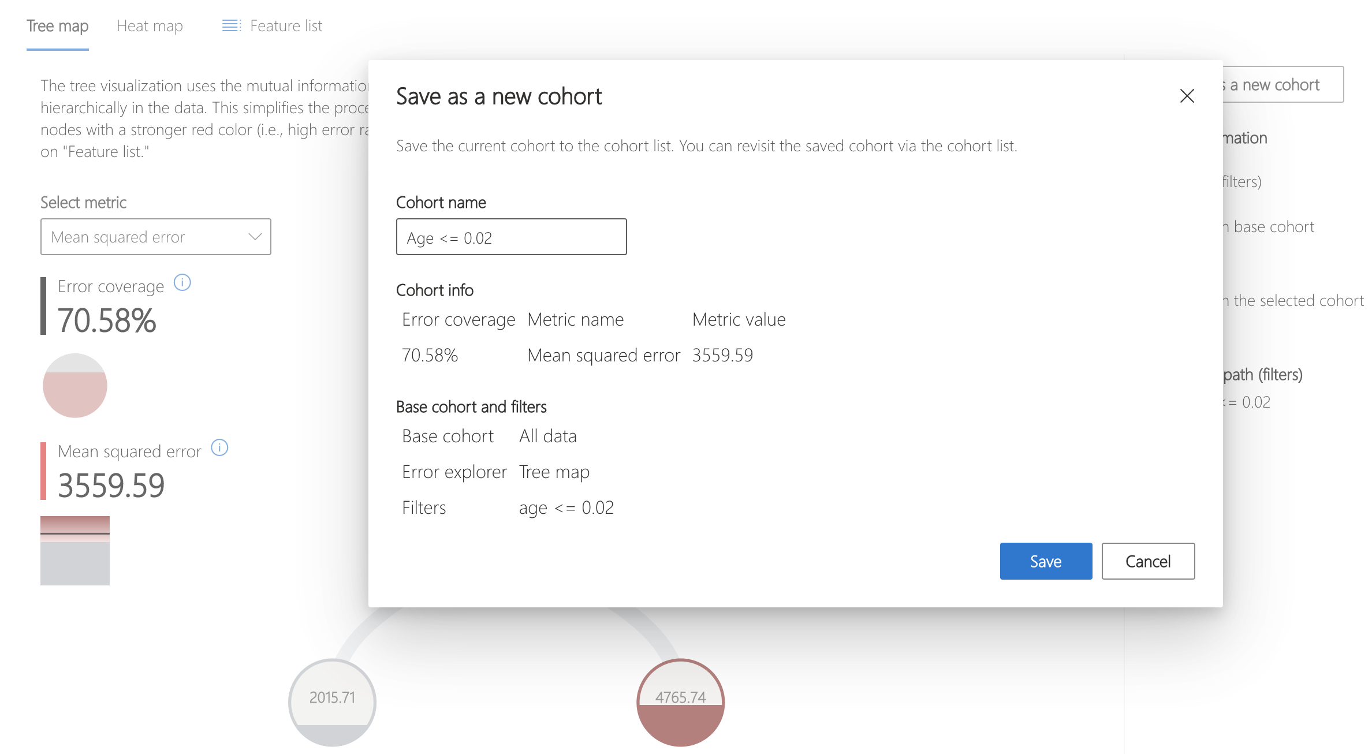
Task: Open the Feature list panel
Action: tap(272, 26)
